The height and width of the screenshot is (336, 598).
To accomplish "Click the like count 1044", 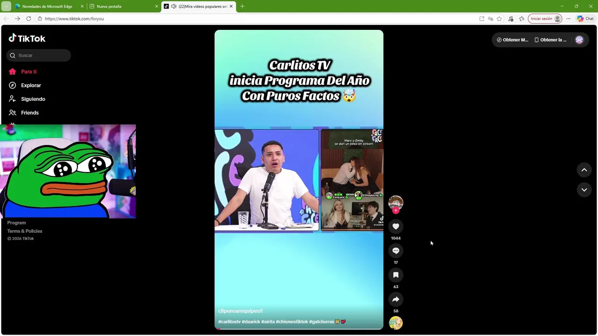I will [396, 238].
